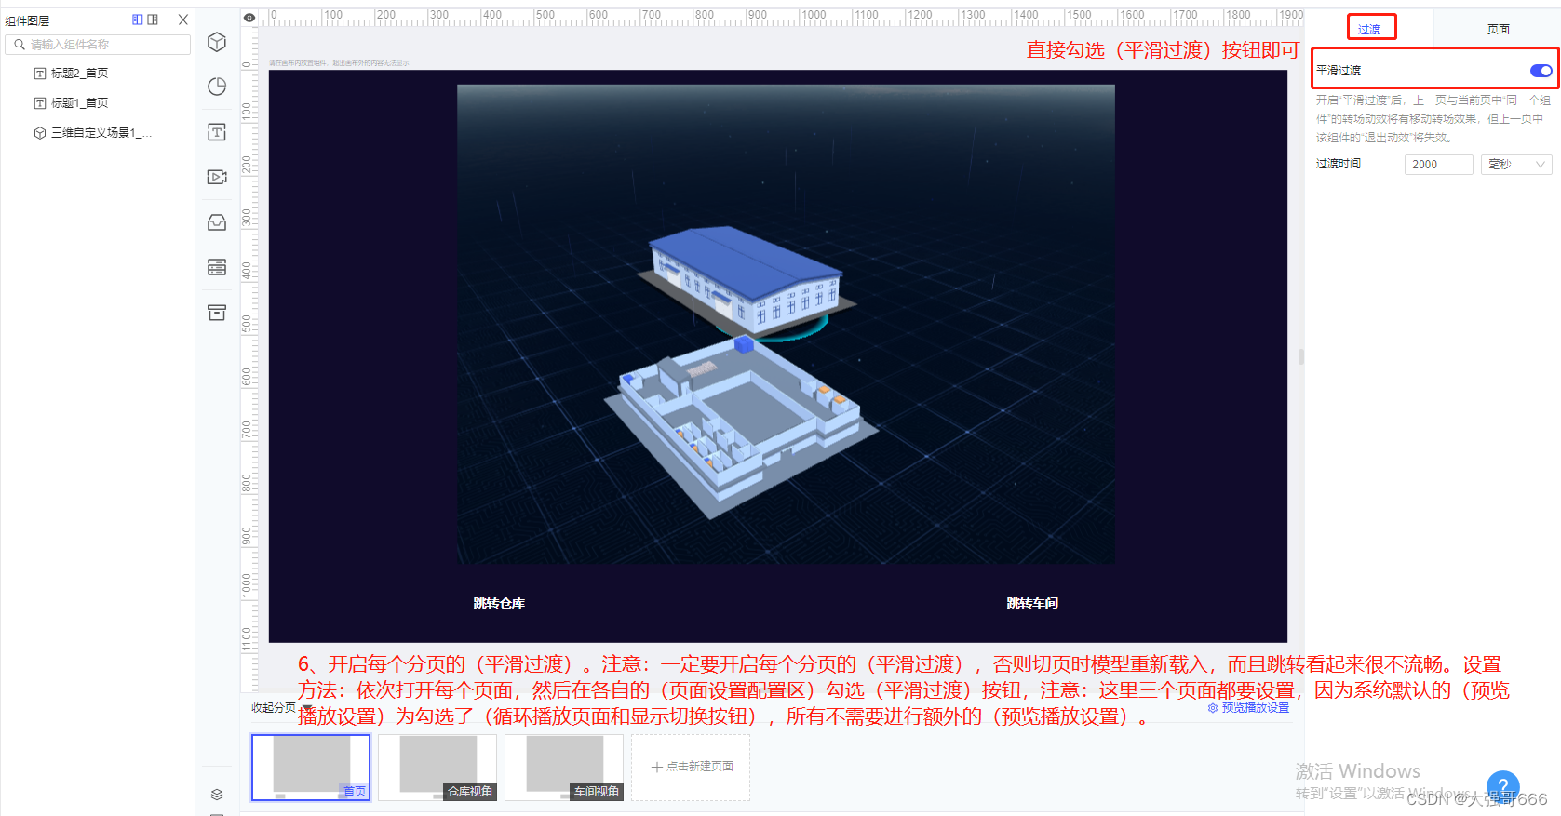
Task: Switch to the 过渡 tab
Action: click(x=1369, y=29)
